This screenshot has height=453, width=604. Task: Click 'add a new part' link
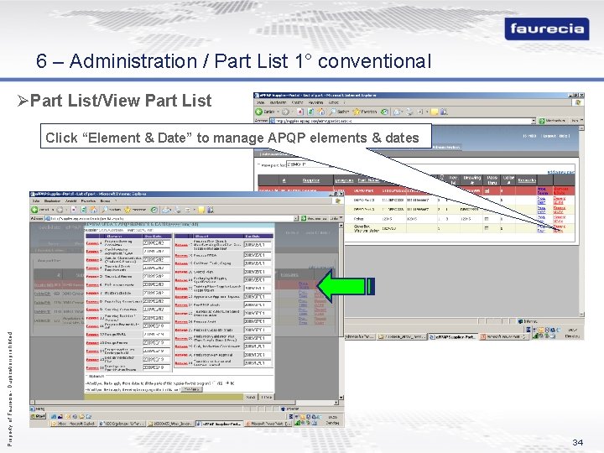(x=561, y=172)
